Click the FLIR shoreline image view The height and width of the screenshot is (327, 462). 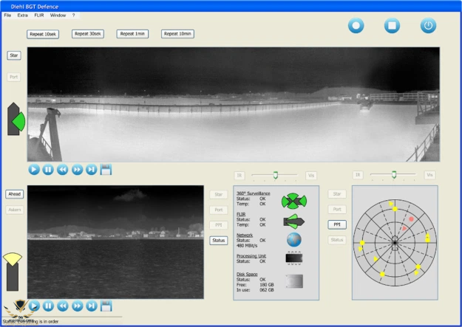pyautogui.click(x=115, y=242)
